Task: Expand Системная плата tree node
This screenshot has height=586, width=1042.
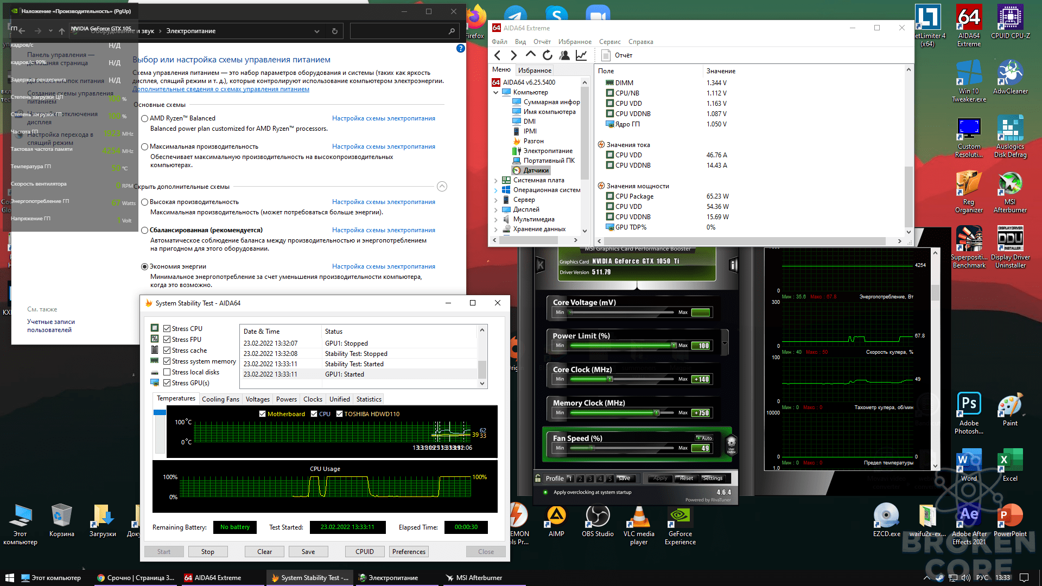Action: click(x=495, y=180)
